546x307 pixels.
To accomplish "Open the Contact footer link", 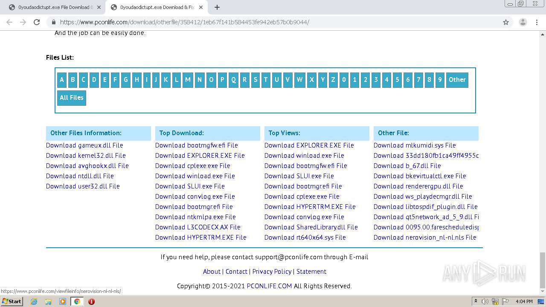I will click(236, 272).
